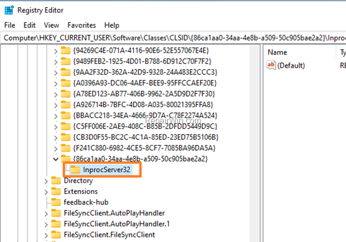Screen dimensions: 346x242
Task: Click the registry path address bar
Action: tap(173, 38)
